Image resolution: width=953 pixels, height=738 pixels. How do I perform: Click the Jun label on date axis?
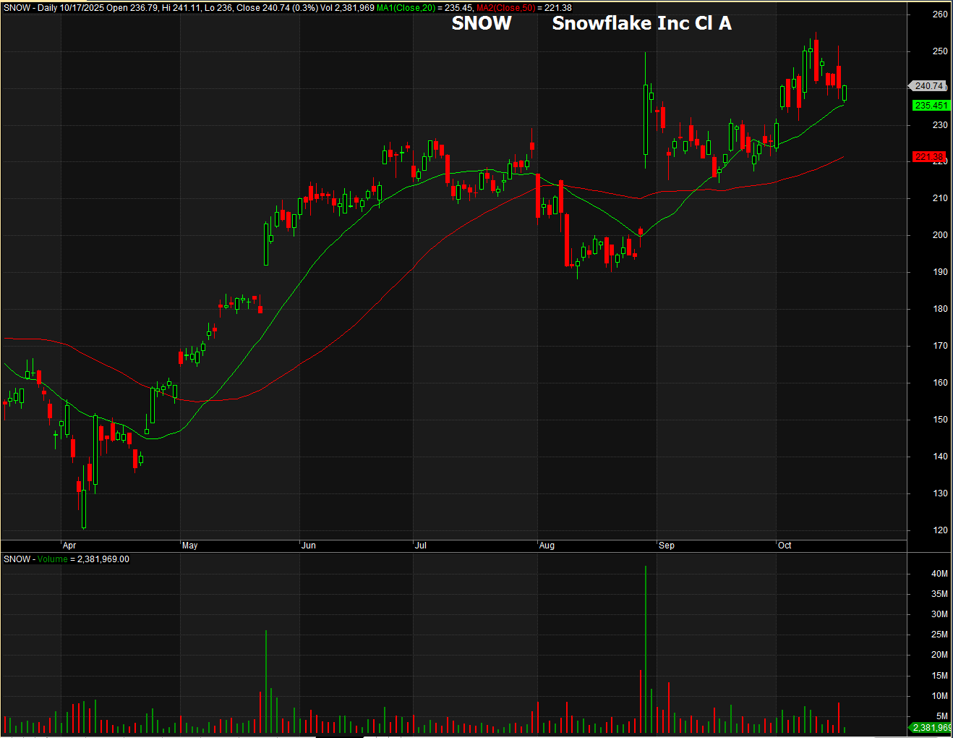click(x=309, y=546)
